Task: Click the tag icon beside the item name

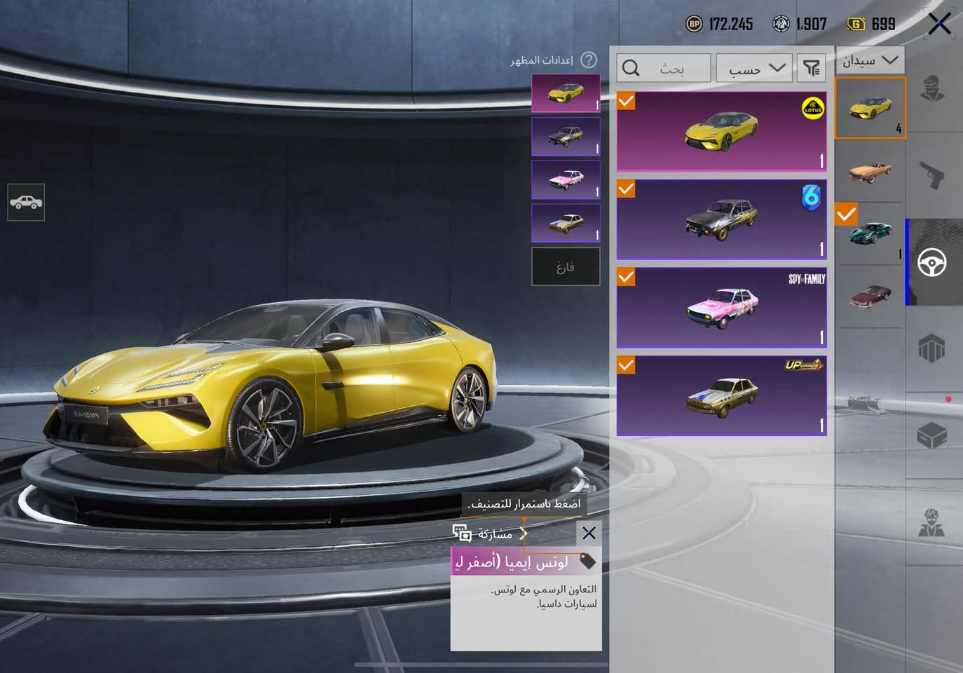Action: tap(587, 562)
